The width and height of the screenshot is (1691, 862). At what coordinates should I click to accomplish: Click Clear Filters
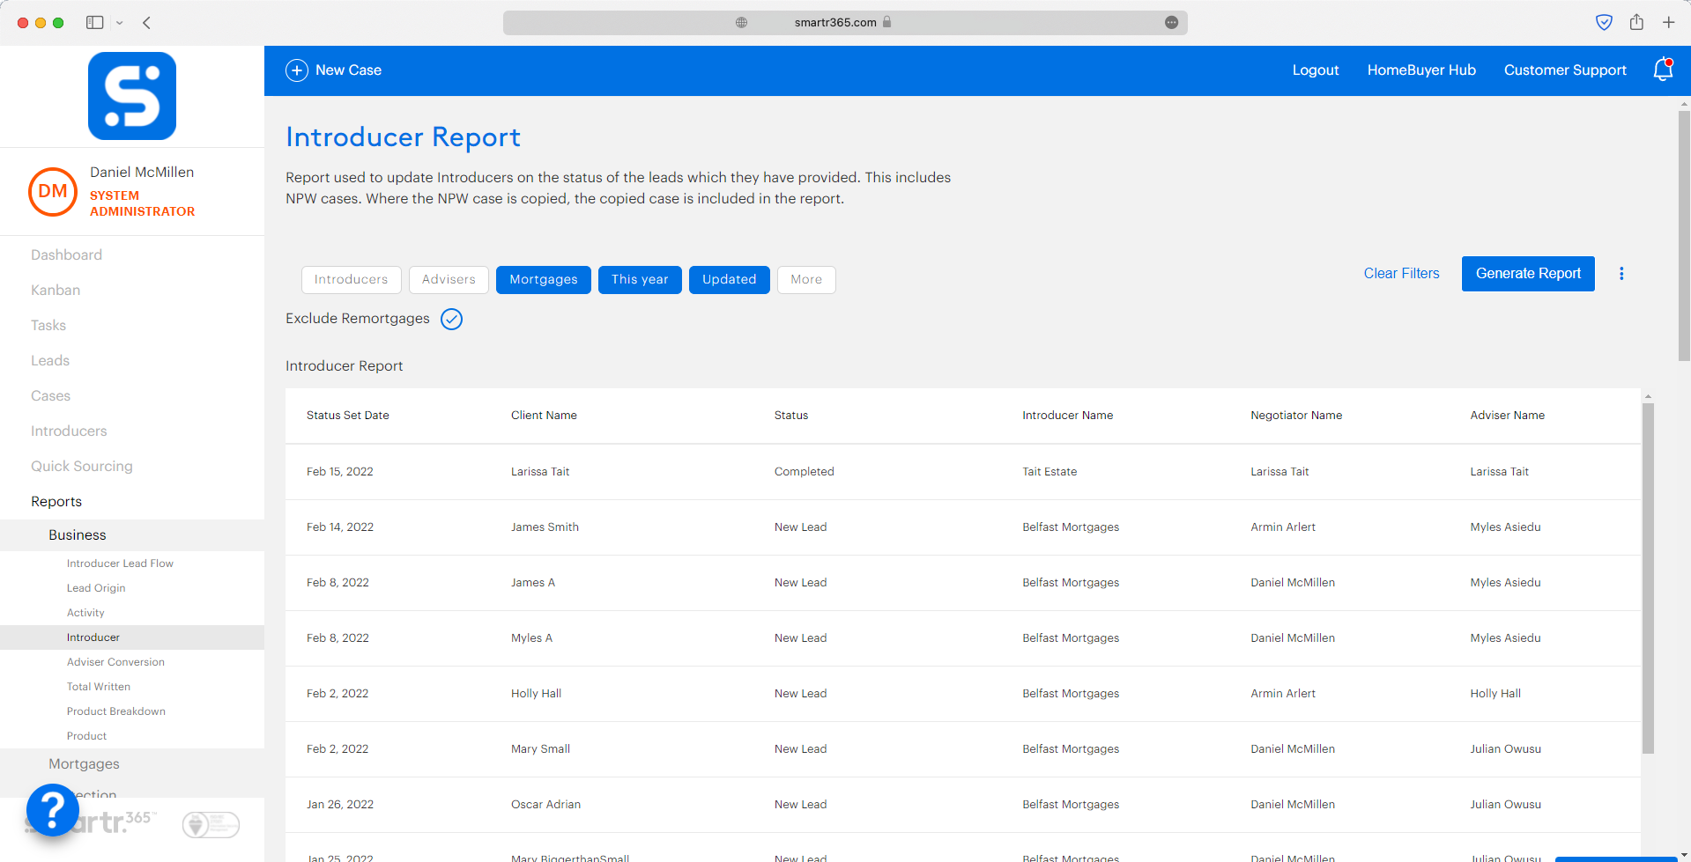pyautogui.click(x=1401, y=274)
